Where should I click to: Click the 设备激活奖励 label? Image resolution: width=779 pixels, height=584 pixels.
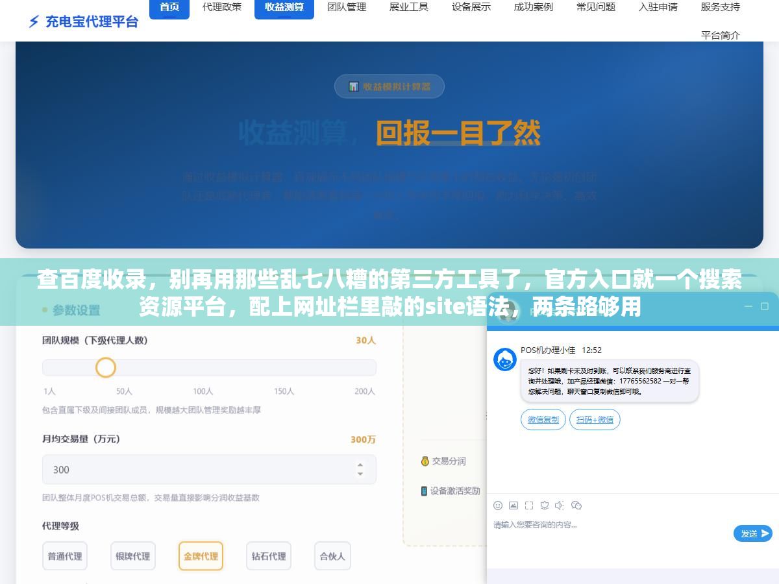455,491
